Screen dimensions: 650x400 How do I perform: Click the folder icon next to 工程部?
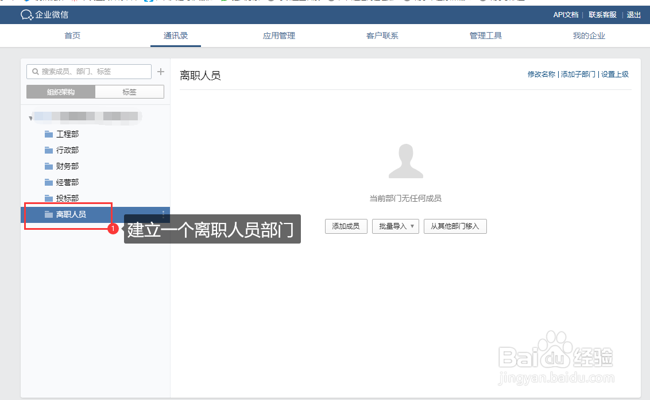tap(49, 134)
